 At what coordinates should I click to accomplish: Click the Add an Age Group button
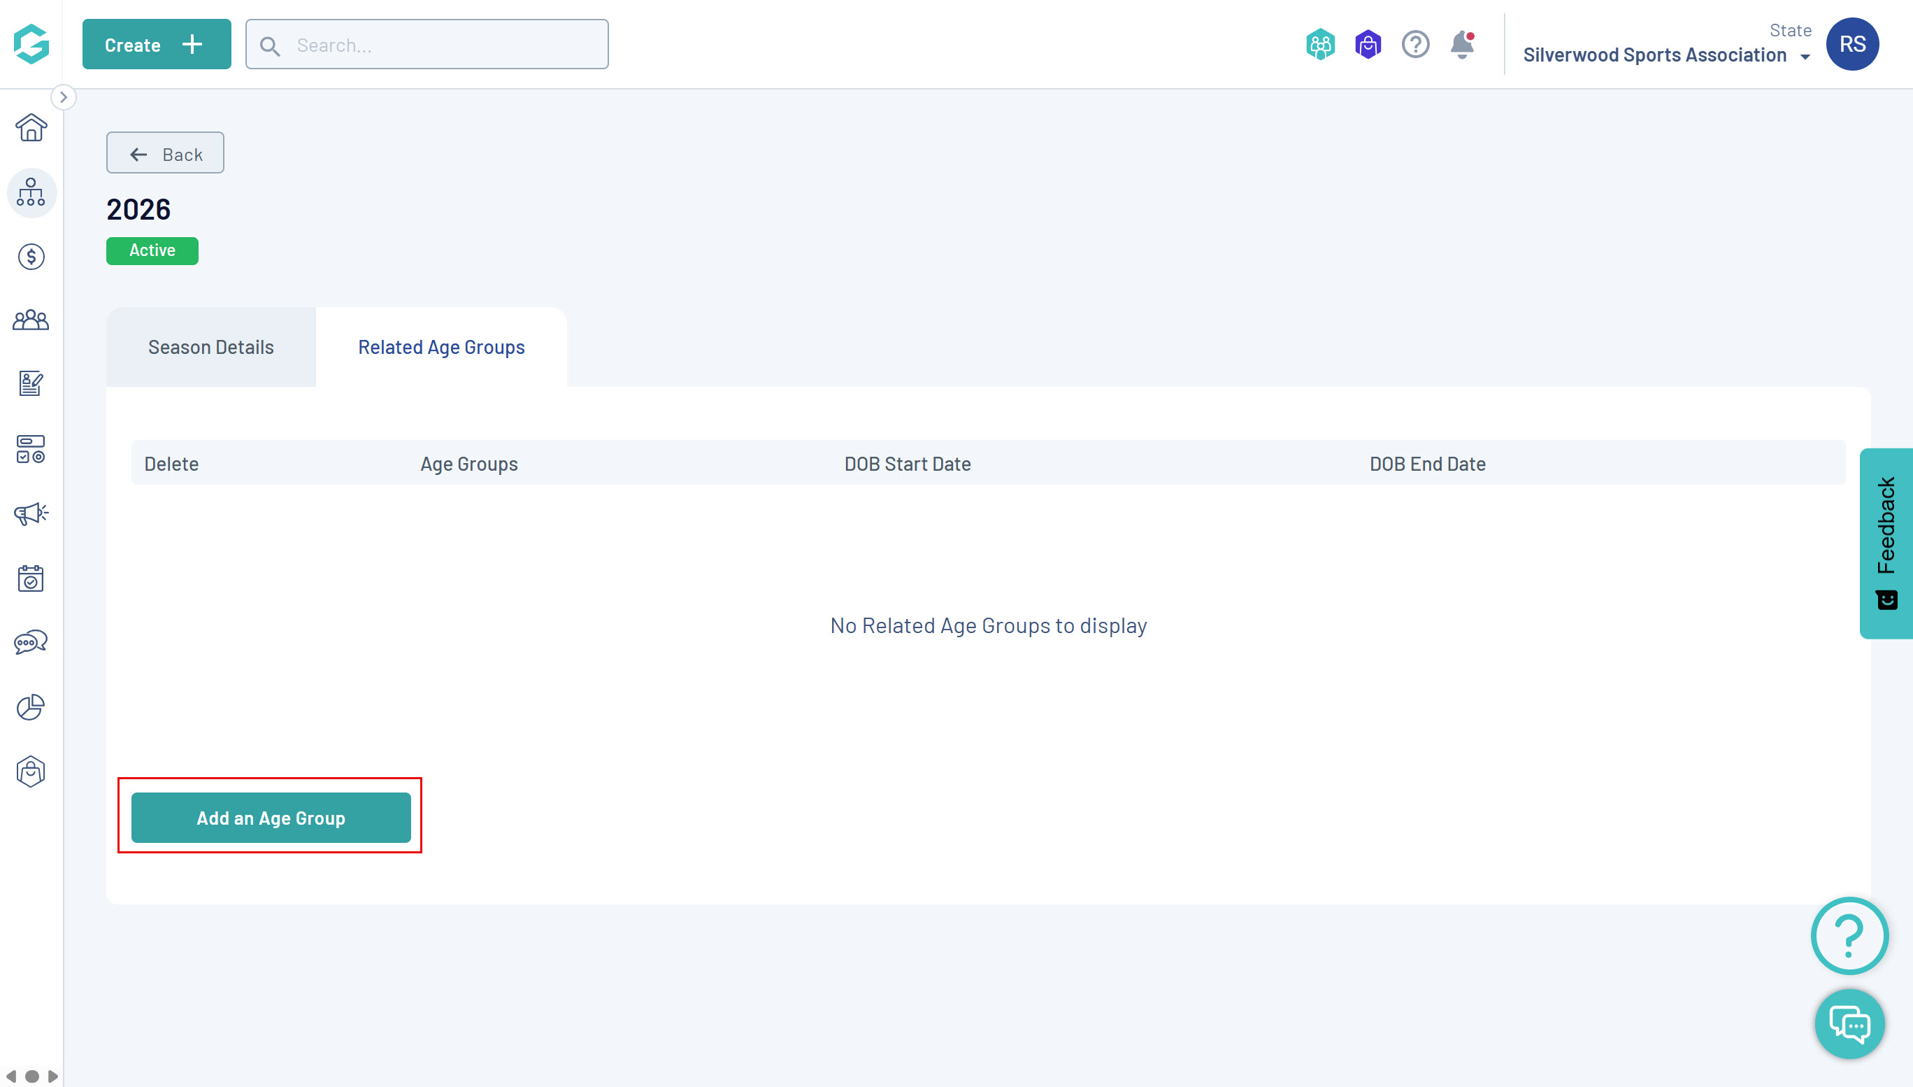tap(271, 818)
